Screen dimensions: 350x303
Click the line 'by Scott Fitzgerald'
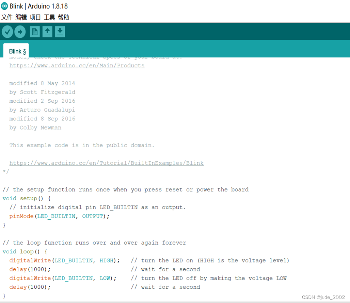click(43, 92)
